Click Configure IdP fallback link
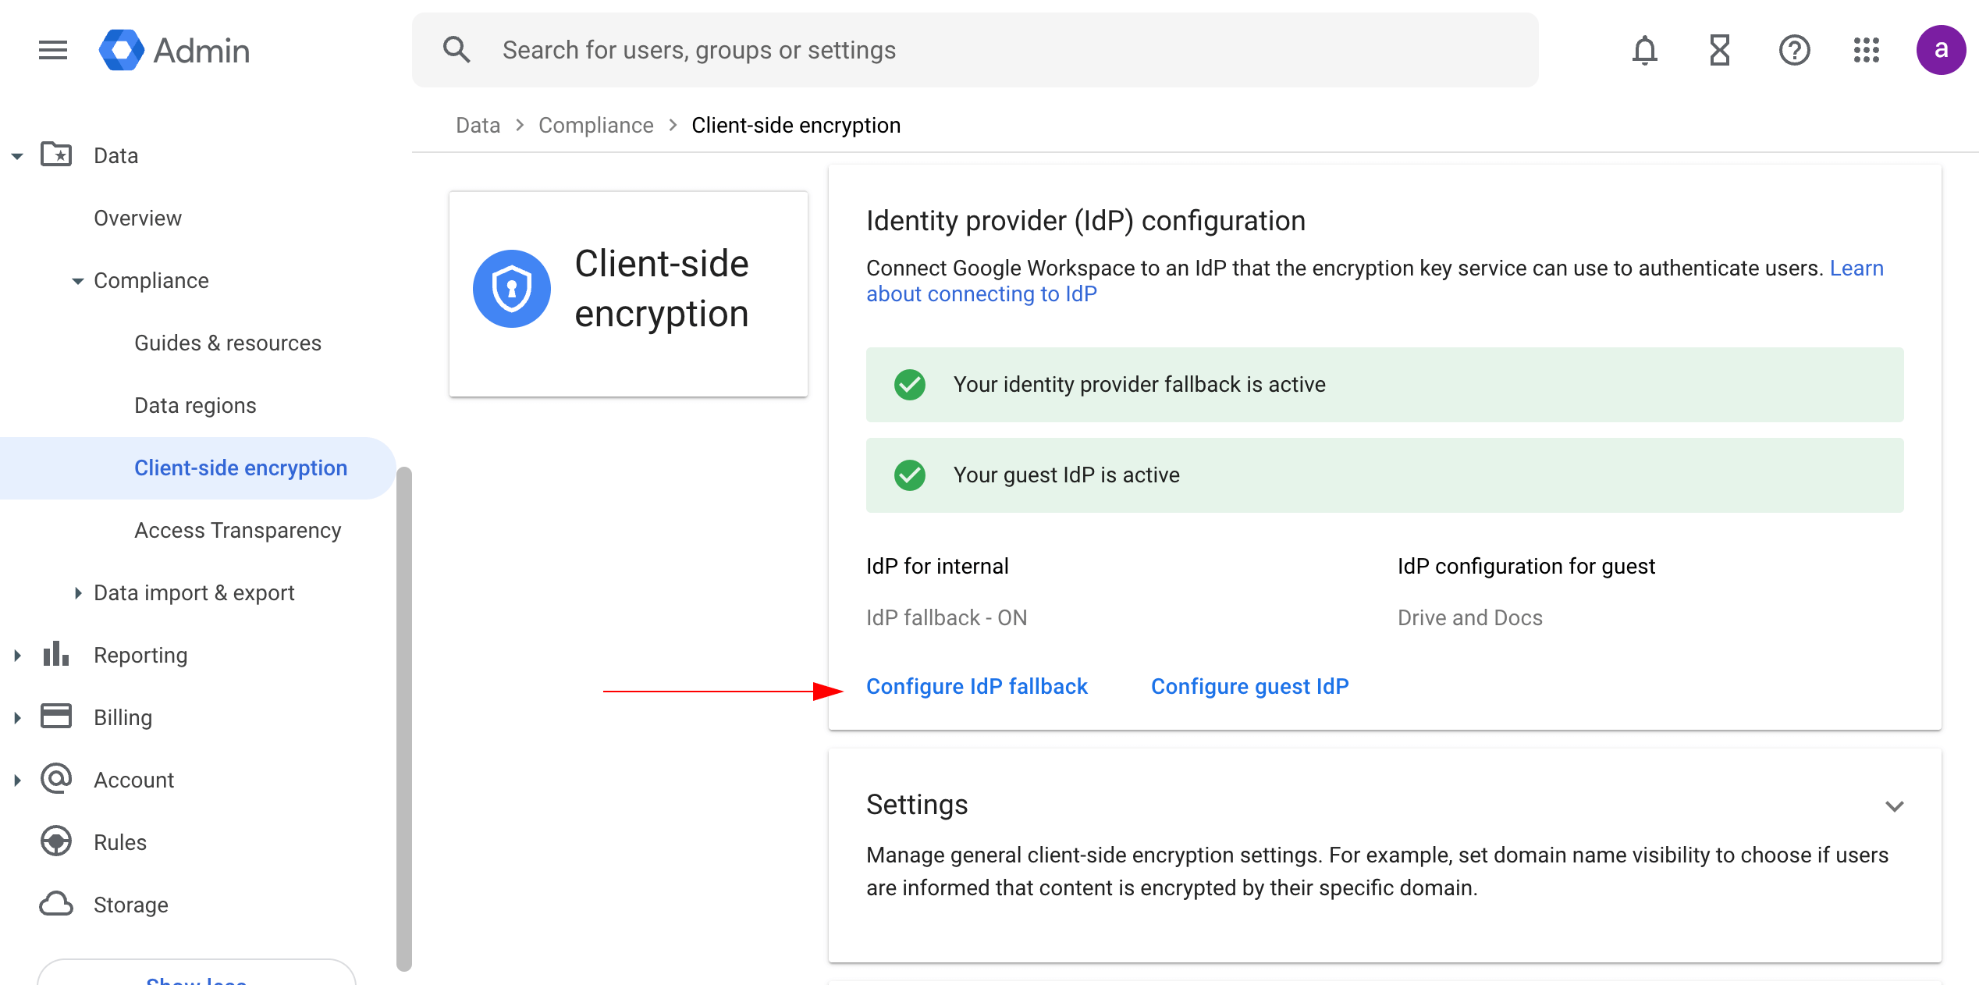Screen dimensions: 1979x985 pos(977,687)
